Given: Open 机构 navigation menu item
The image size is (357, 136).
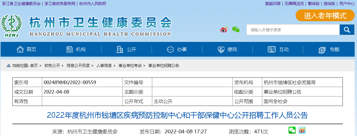Looking at the screenshot, I should [81, 50].
